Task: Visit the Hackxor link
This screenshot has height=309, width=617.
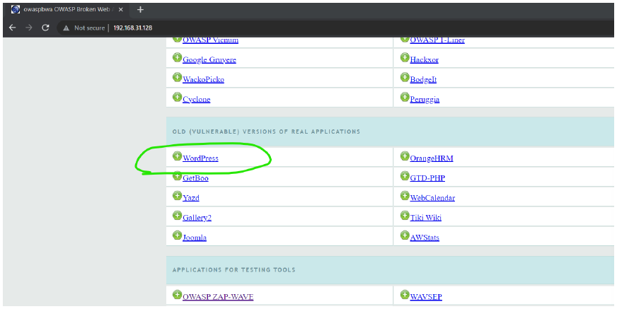Action: [425, 60]
